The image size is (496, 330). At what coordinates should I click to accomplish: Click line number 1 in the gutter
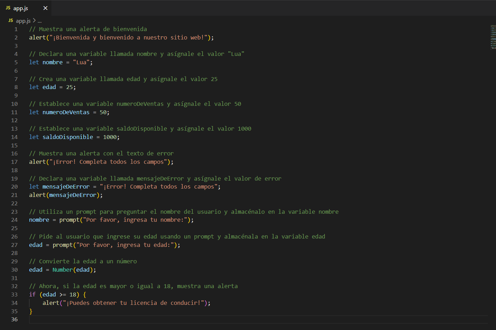tap(16, 29)
